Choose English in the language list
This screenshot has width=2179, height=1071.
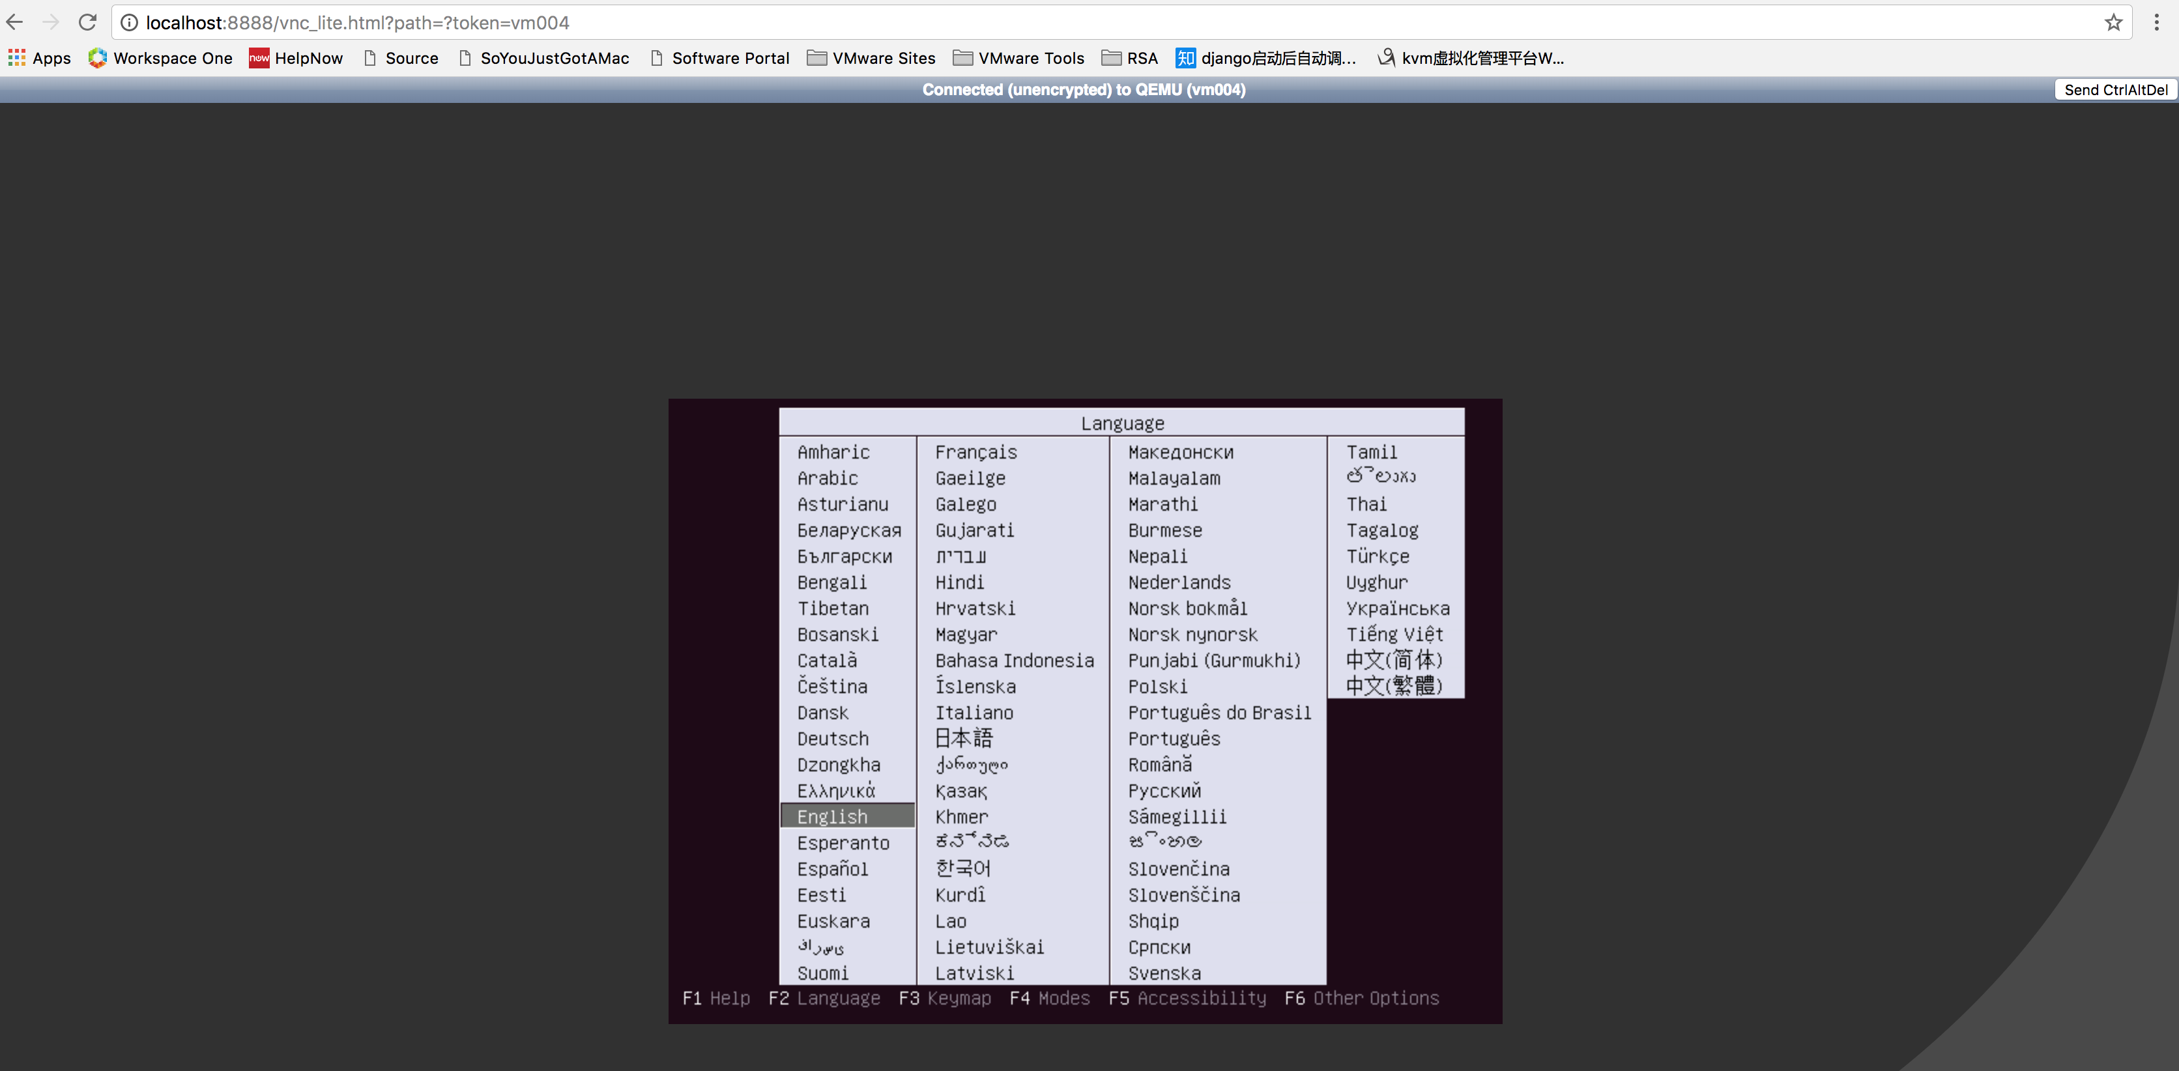(x=848, y=816)
